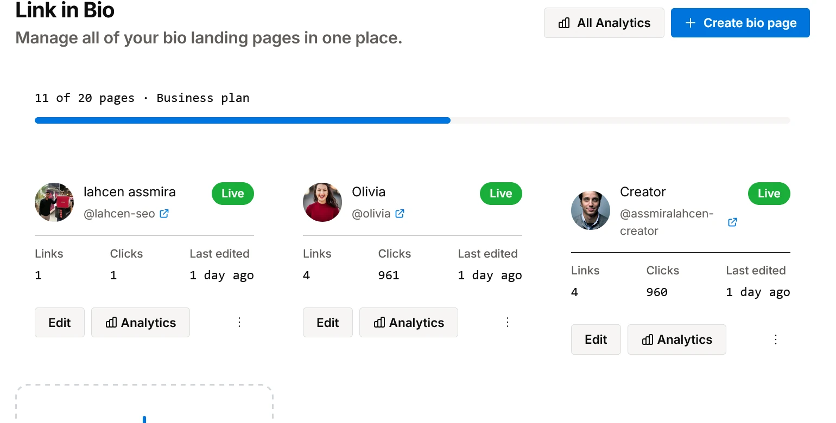Image resolution: width=836 pixels, height=423 pixels.
Task: Open external link icon beside @assmiralahcen-creator
Action: pyautogui.click(x=732, y=222)
